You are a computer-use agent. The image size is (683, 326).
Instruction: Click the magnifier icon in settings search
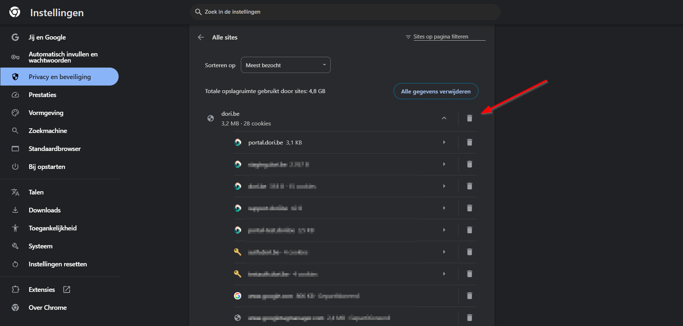[198, 12]
